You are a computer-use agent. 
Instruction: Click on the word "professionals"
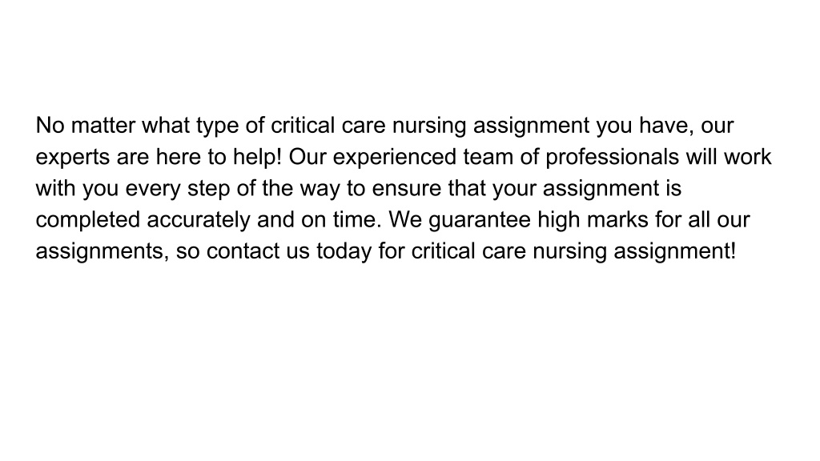pos(612,158)
